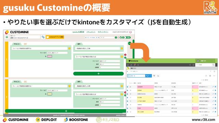The height and width of the screenshot is (123, 219).
Task: Click the customization name input field
Action: [x=25, y=37]
